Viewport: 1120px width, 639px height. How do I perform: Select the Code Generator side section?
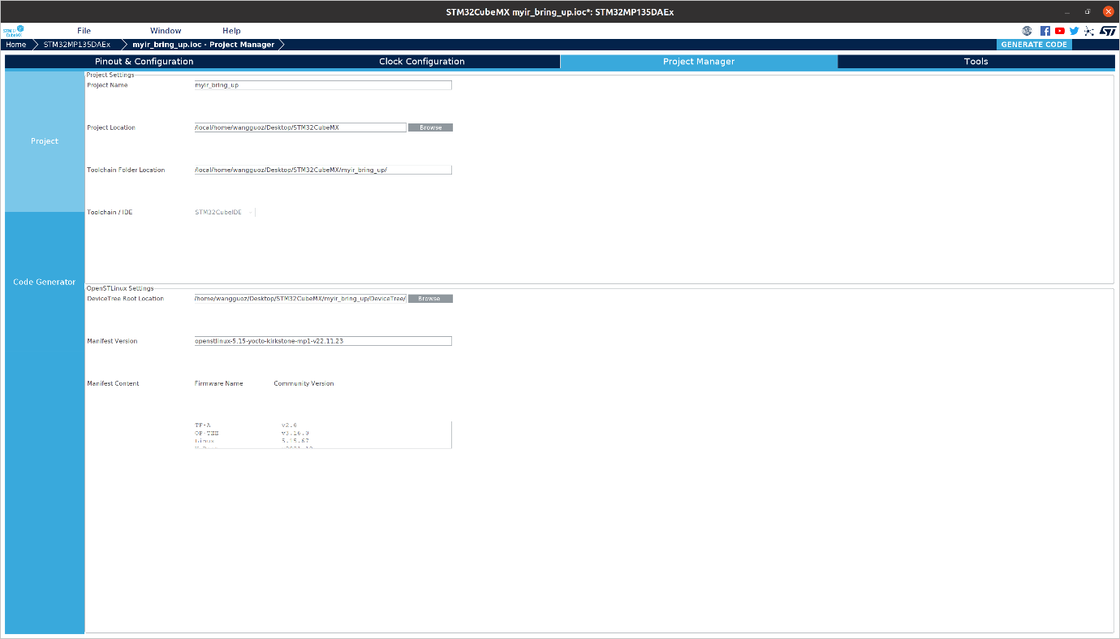pyautogui.click(x=45, y=282)
